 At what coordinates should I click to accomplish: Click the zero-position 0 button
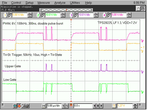[x=98, y=106]
